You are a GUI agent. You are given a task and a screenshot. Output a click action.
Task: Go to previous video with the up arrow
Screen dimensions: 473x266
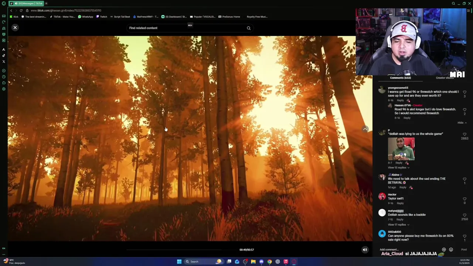point(365,129)
